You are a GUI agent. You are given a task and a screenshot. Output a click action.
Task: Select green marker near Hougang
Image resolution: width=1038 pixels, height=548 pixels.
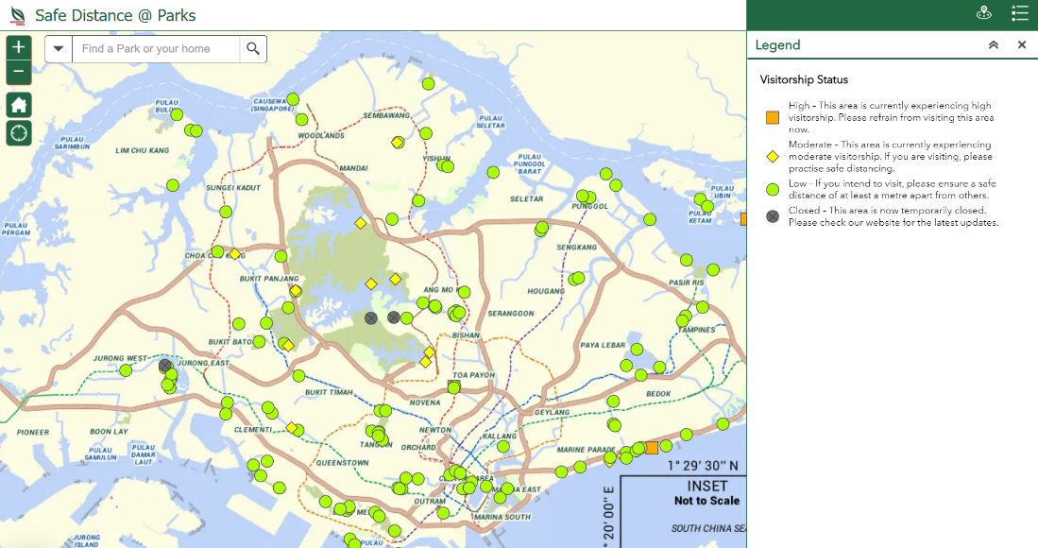tap(578, 278)
